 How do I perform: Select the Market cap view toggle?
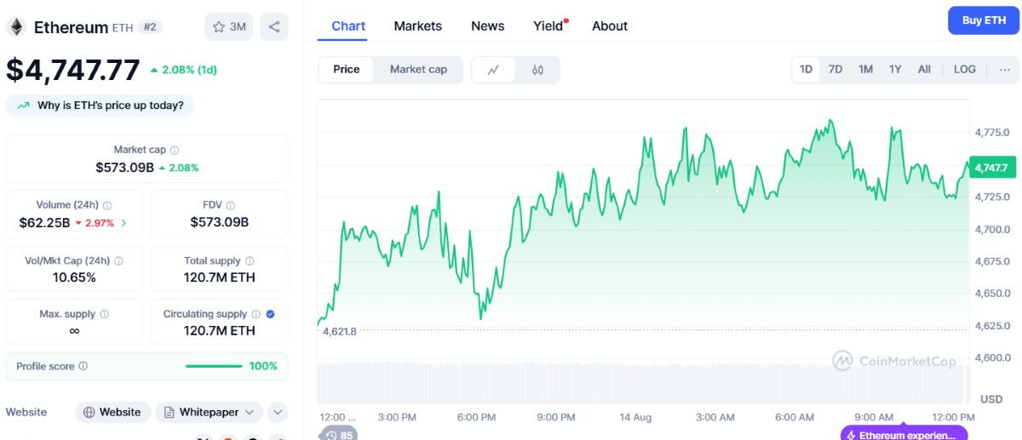418,70
